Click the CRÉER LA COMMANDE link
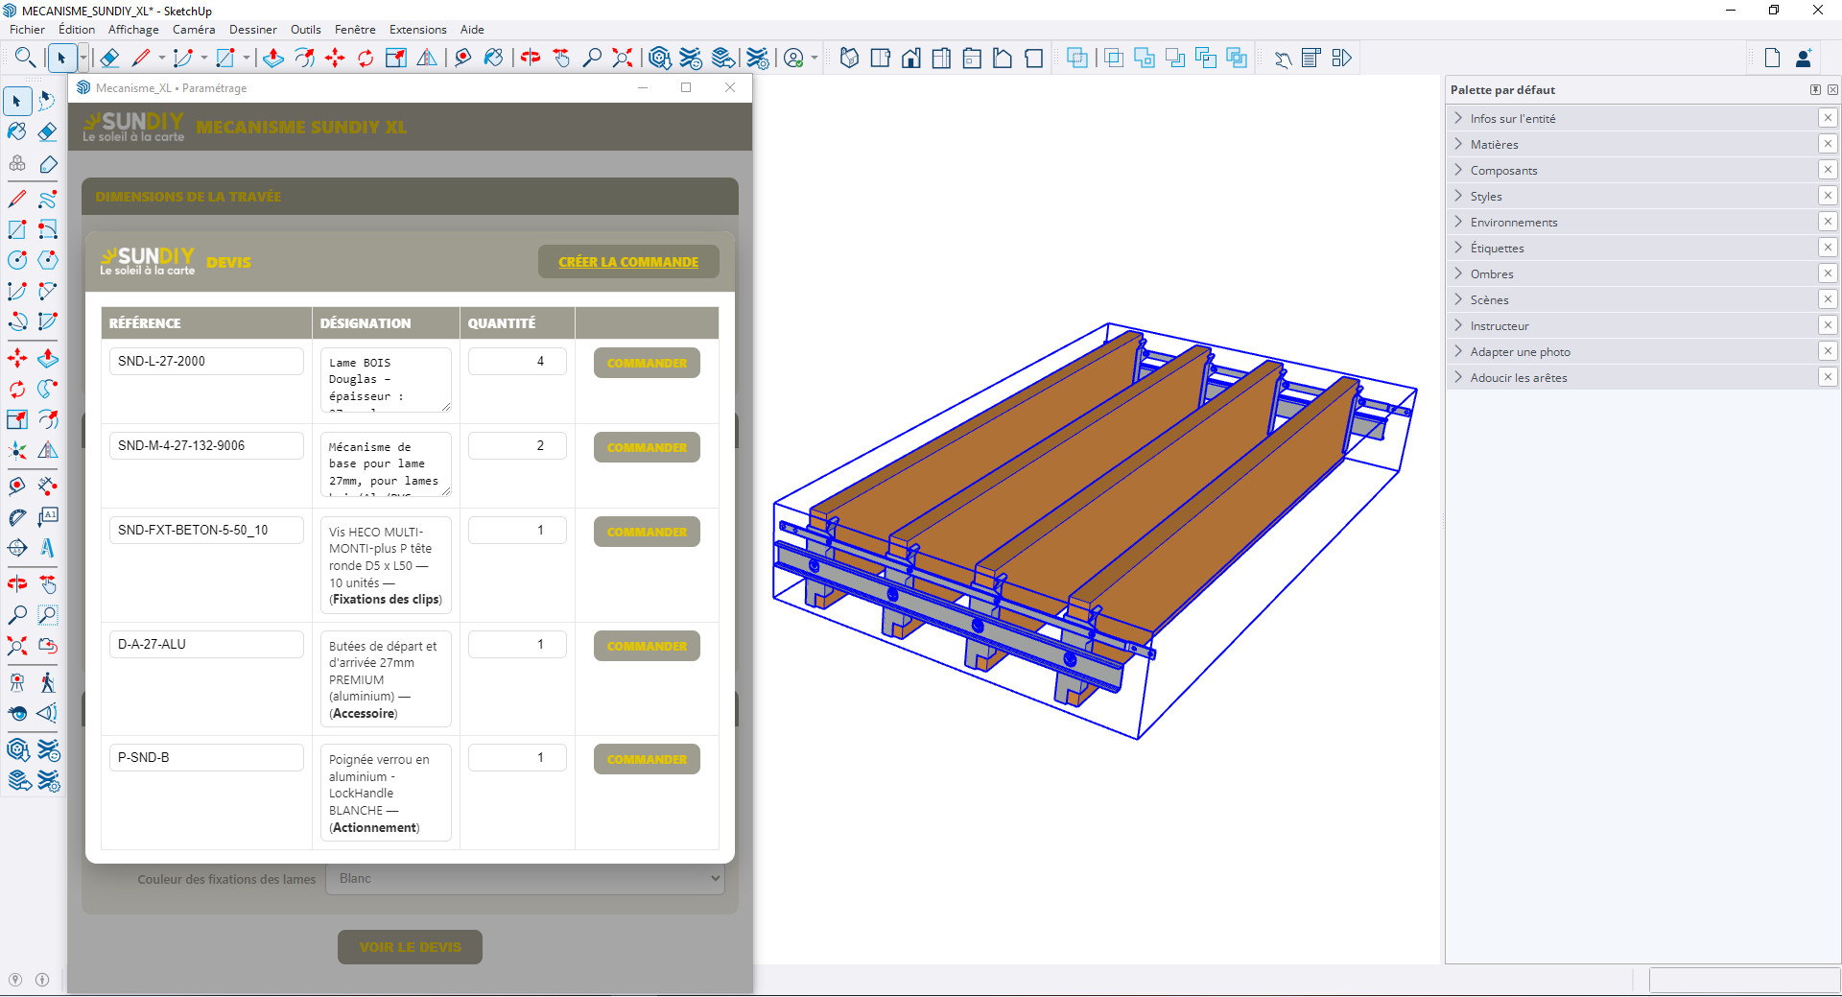This screenshot has height=997, width=1842. coord(628,262)
